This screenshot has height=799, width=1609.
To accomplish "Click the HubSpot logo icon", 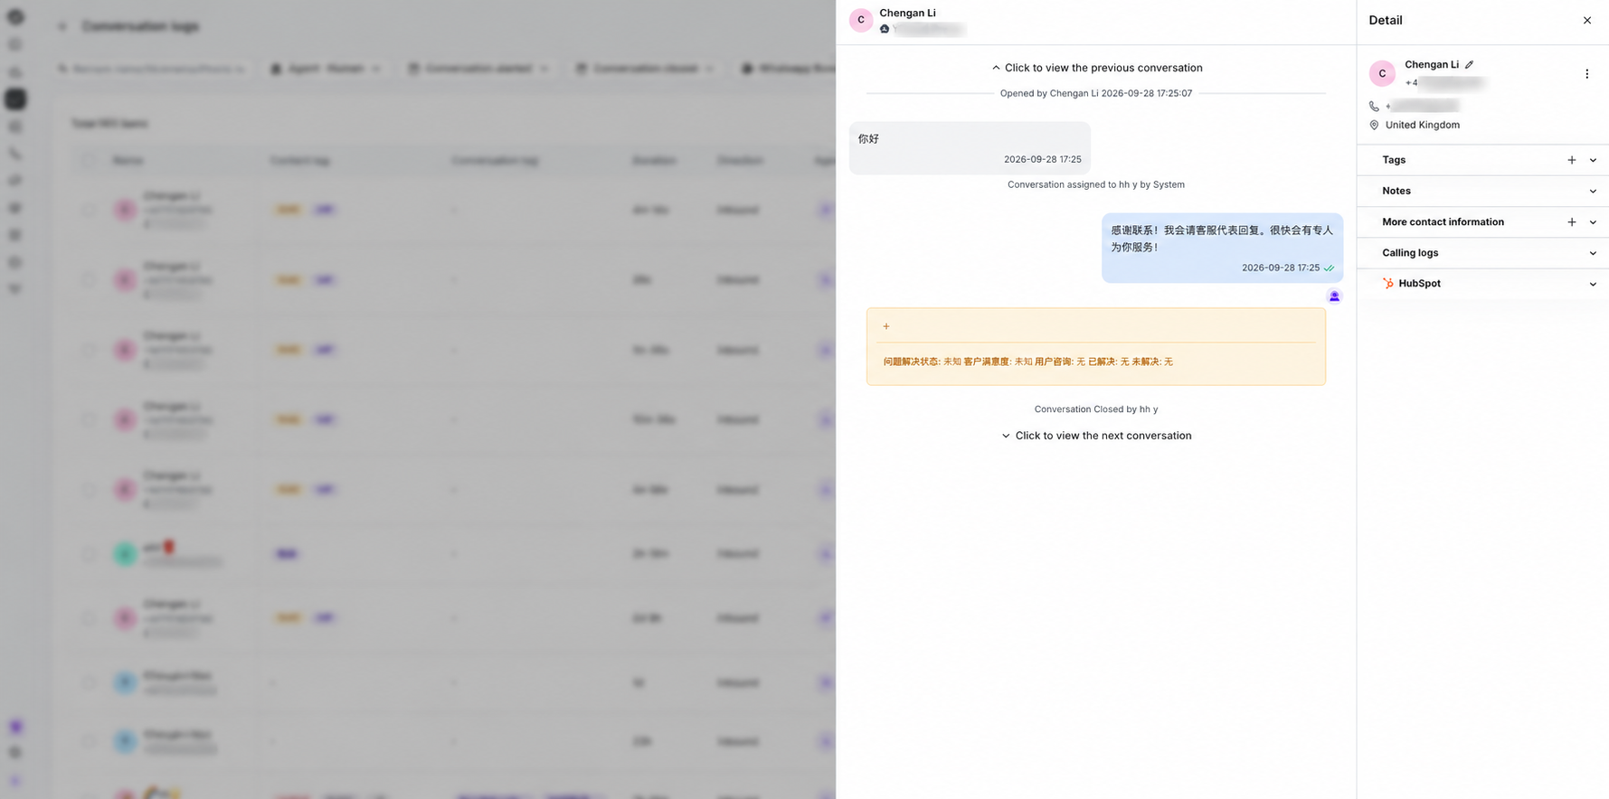I will [1388, 284].
